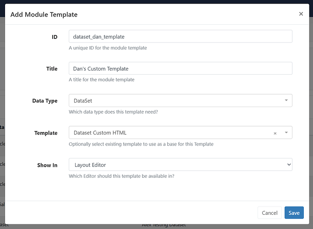
Task: Close the Add Module Template dialog
Action: [x=301, y=14]
